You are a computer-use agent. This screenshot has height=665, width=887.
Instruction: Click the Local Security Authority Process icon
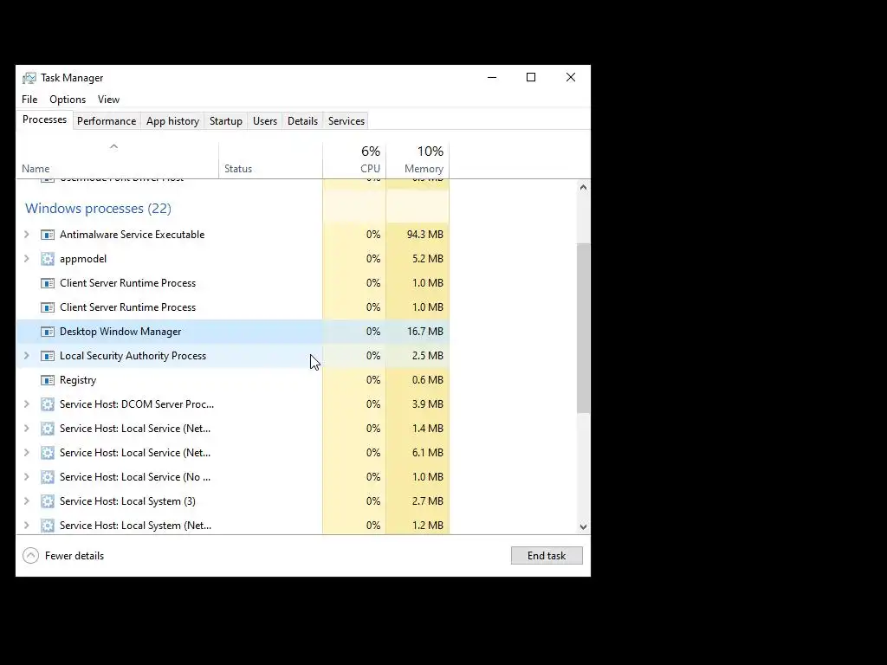[48, 356]
